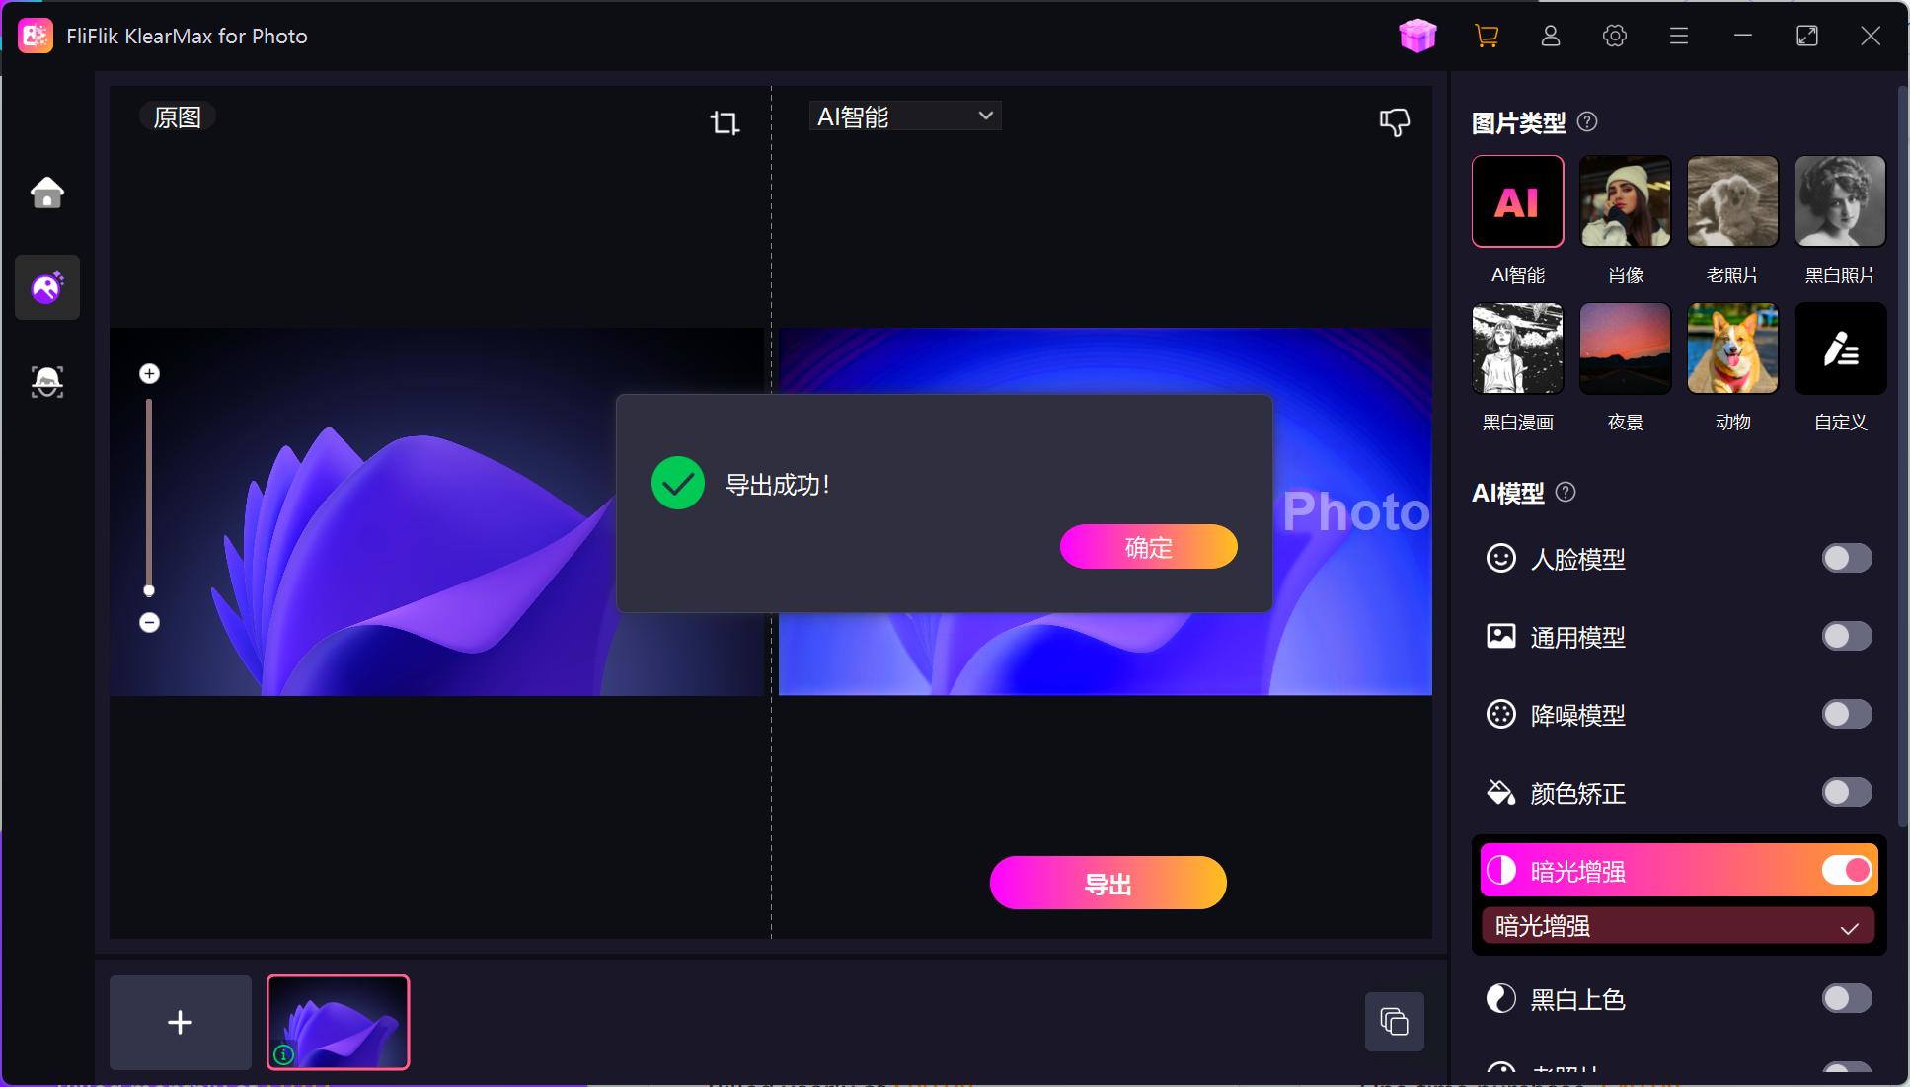Click the thumbs-down feedback icon
This screenshot has height=1087, width=1910.
[1394, 122]
